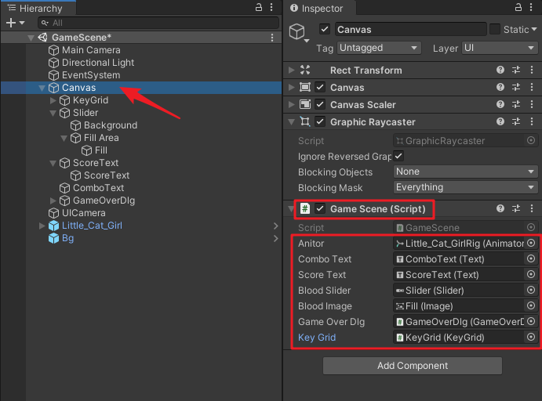542x401 pixels.
Task: Open Canvas component context menu
Action: coord(532,87)
